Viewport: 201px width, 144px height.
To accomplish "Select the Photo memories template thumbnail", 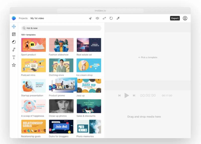I will 89,127.
